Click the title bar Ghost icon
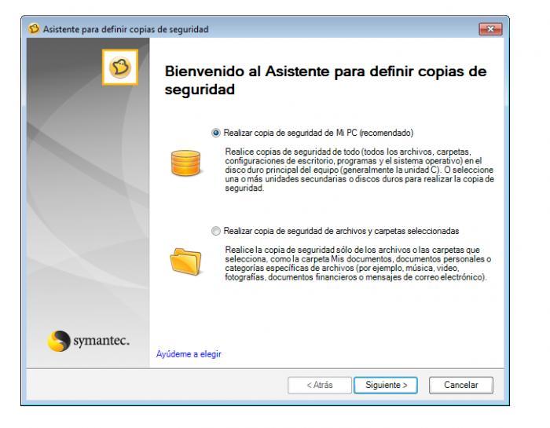This screenshot has width=550, height=428. pyautogui.click(x=34, y=28)
